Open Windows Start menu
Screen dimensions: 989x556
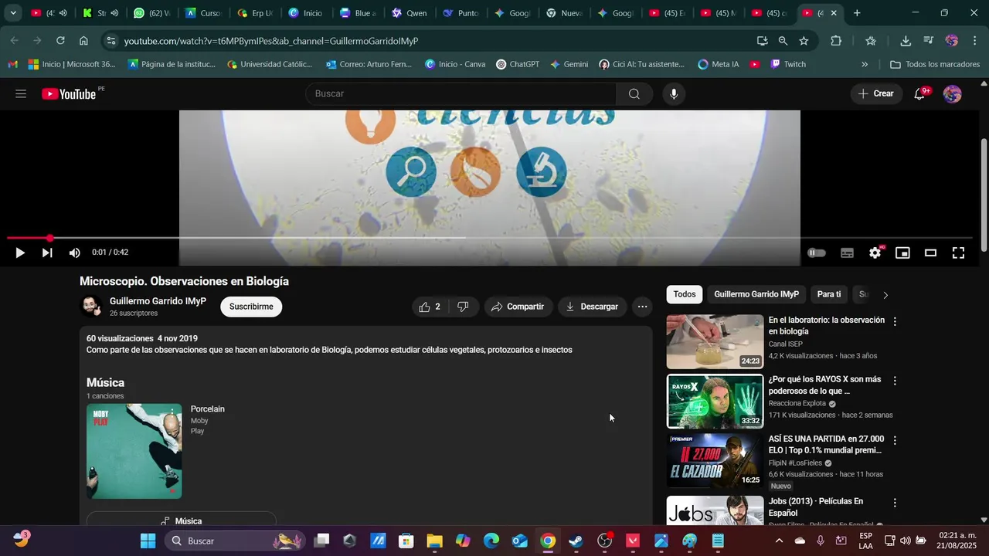pos(148,541)
